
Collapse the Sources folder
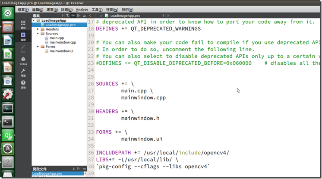coord(38,34)
